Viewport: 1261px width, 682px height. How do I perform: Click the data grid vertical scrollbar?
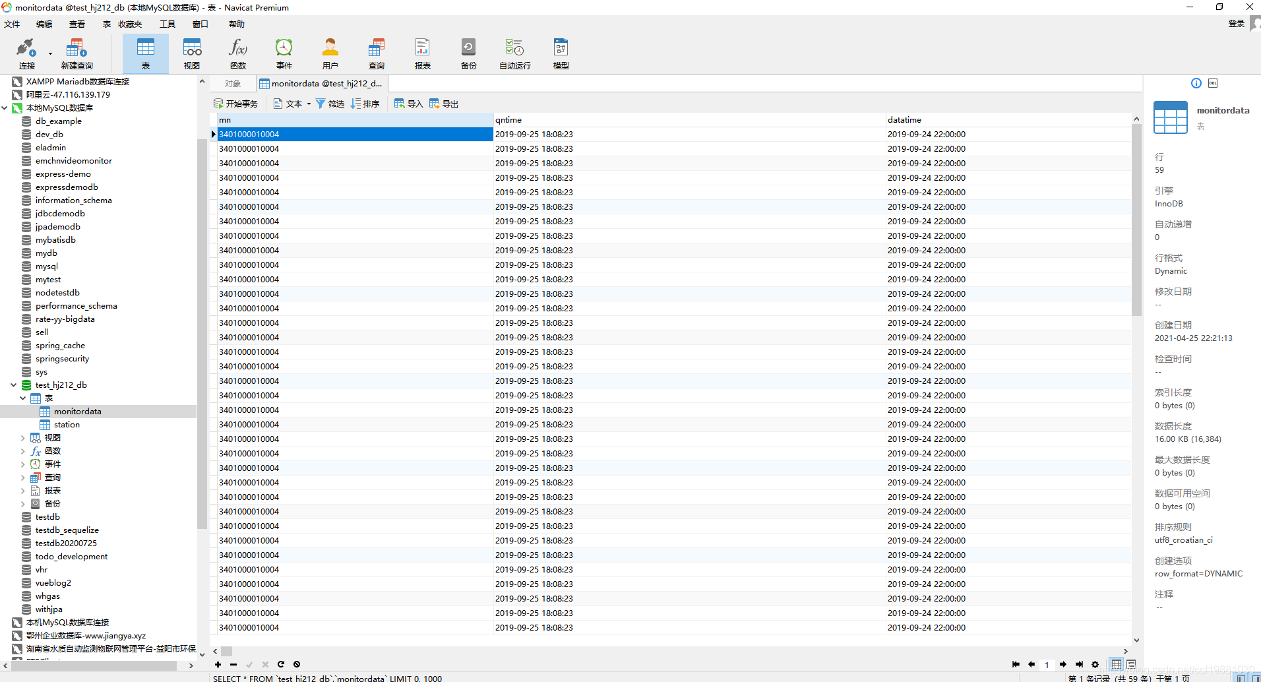coord(1136,220)
